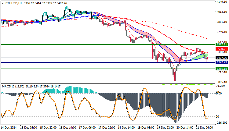
Task: Open the chart dropdown triangle beside ETHUSD,H1
Action: pyautogui.click(x=3, y=3)
